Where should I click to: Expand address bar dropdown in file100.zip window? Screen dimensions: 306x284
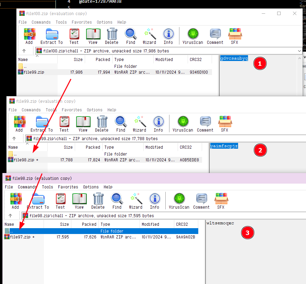click(299, 51)
